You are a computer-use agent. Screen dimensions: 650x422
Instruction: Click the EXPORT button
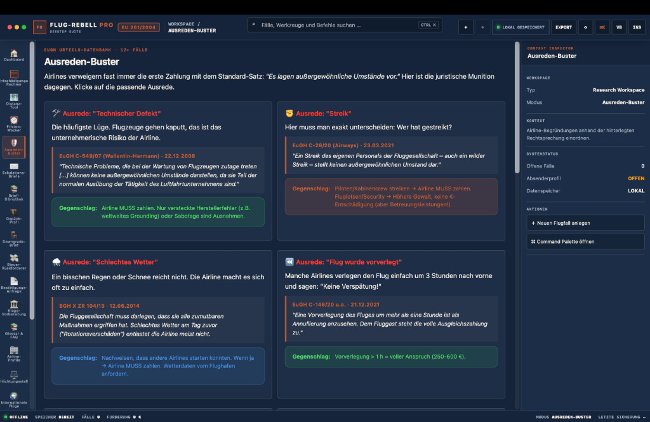(x=564, y=27)
